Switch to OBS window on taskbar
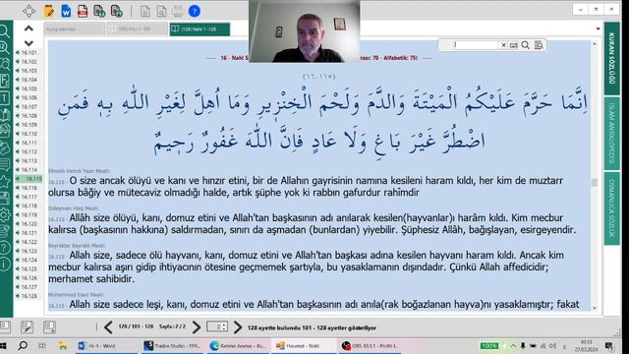The height and width of the screenshot is (354, 629). pyautogui.click(x=370, y=345)
